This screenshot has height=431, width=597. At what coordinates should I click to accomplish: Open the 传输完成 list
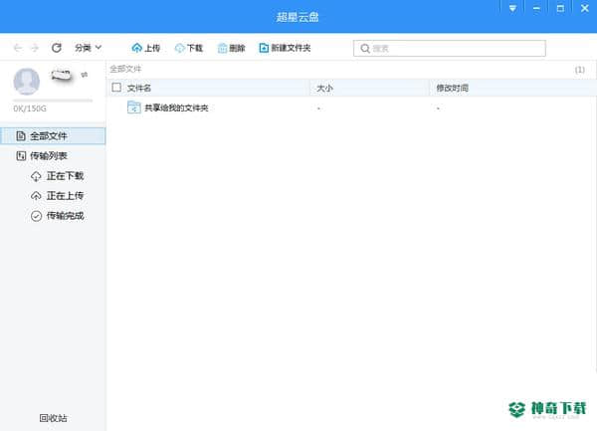point(57,216)
